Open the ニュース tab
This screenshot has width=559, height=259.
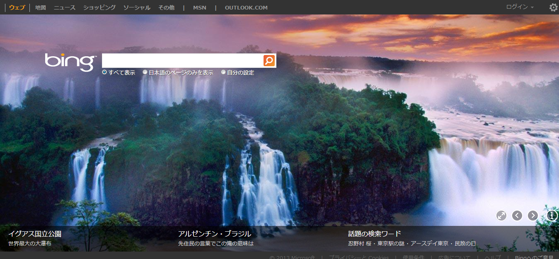pyautogui.click(x=65, y=7)
